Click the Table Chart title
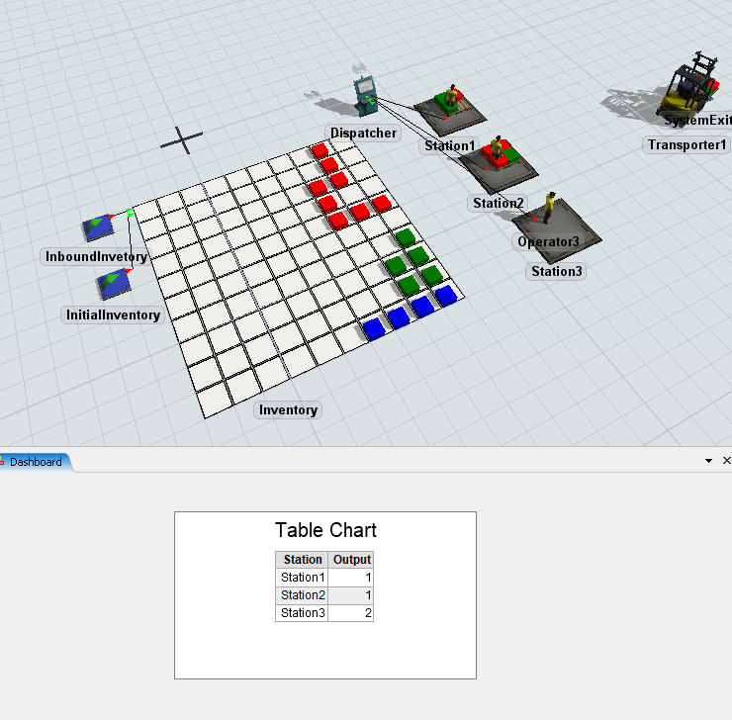The image size is (732, 720). (x=325, y=530)
